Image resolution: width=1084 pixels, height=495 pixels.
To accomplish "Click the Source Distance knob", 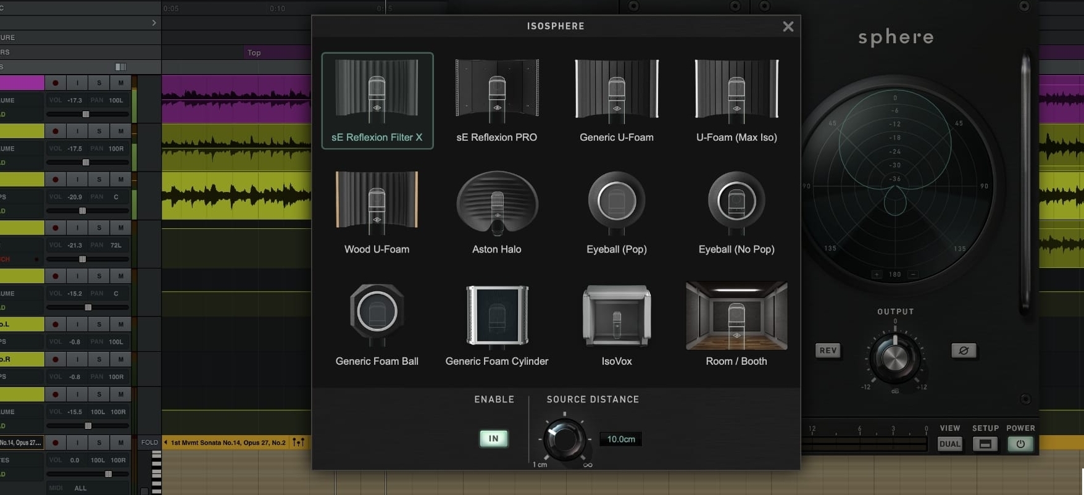I will click(x=564, y=439).
